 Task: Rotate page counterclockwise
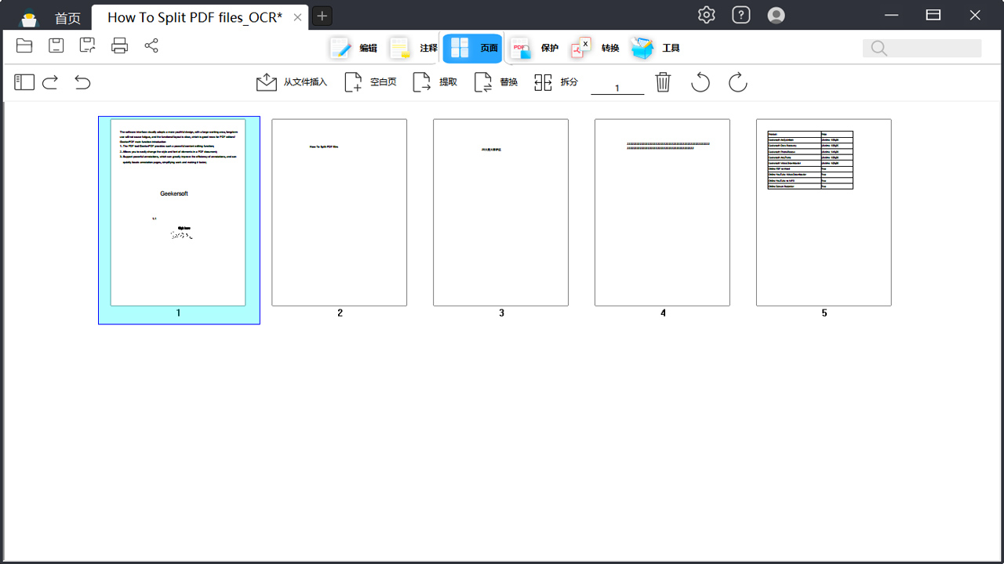pyautogui.click(x=700, y=82)
